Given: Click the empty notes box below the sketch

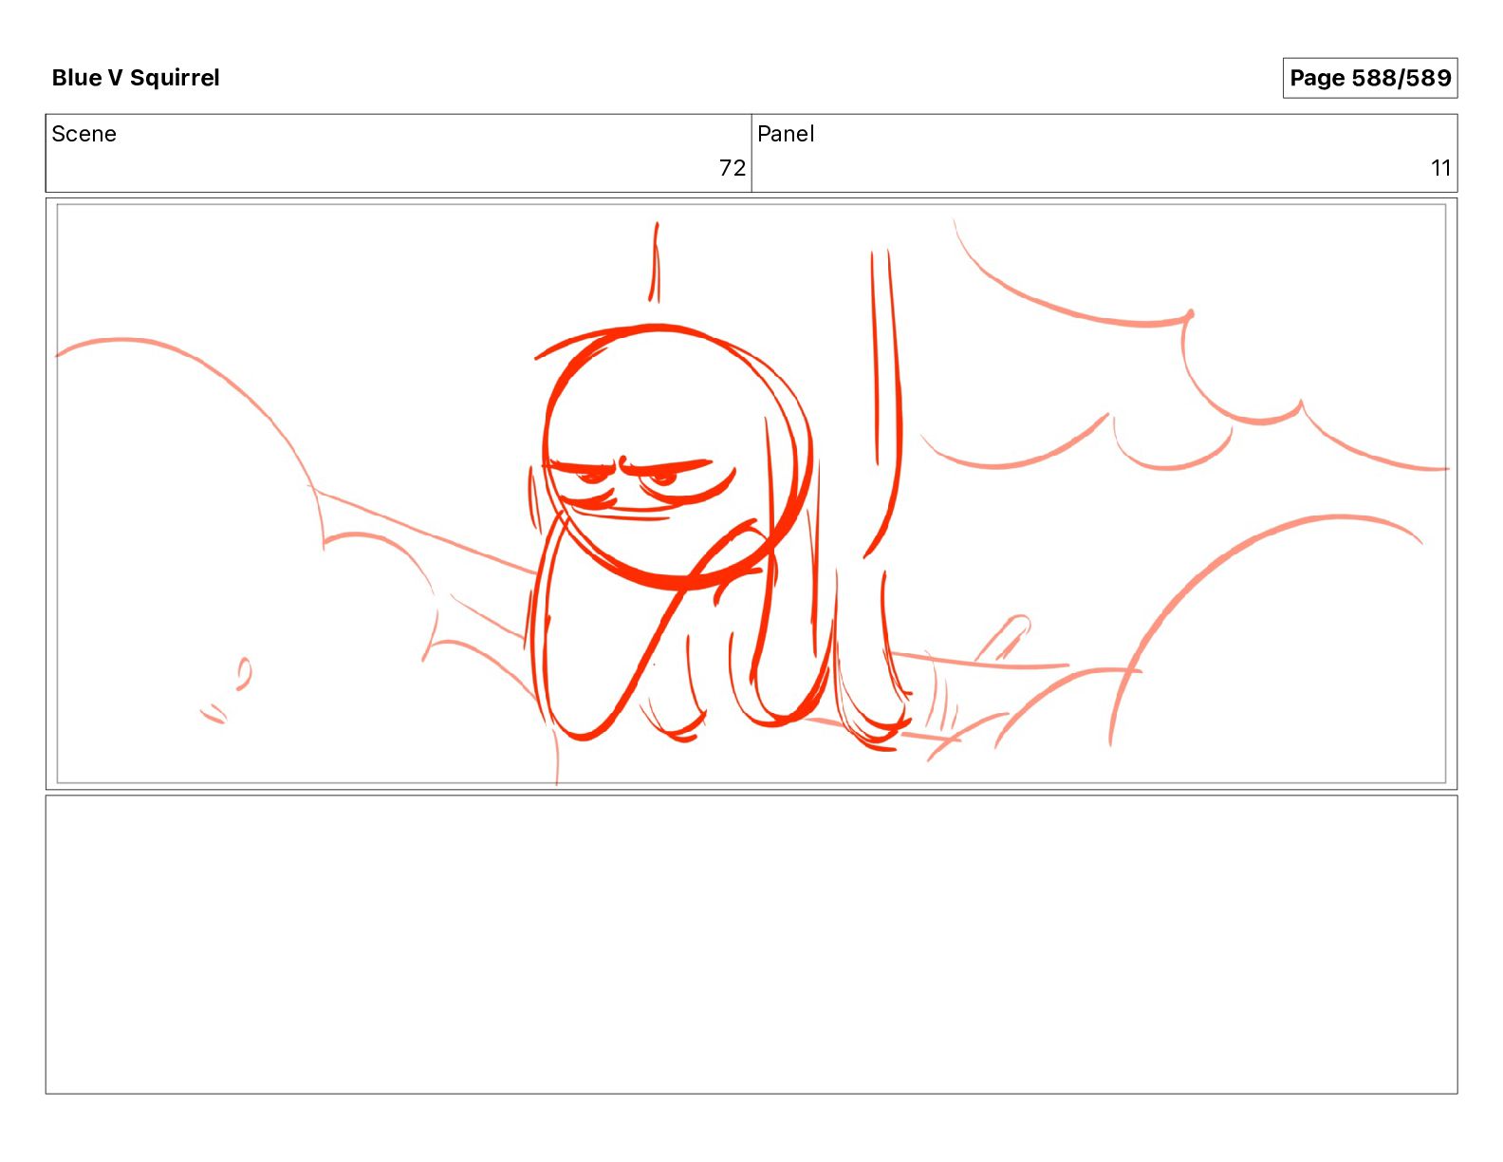Looking at the screenshot, I should 751,945.
